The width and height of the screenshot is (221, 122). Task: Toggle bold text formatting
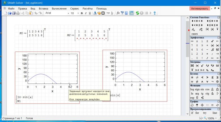pyautogui.click(x=82, y=13)
